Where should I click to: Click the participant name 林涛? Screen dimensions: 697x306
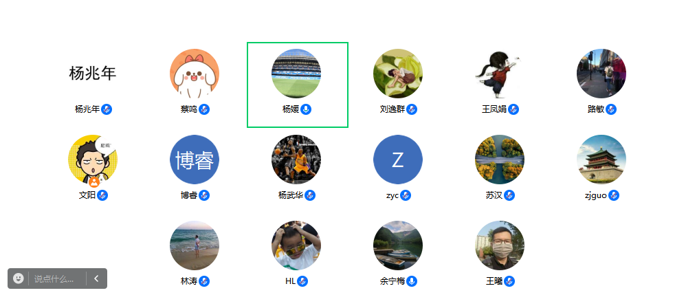pos(189,281)
